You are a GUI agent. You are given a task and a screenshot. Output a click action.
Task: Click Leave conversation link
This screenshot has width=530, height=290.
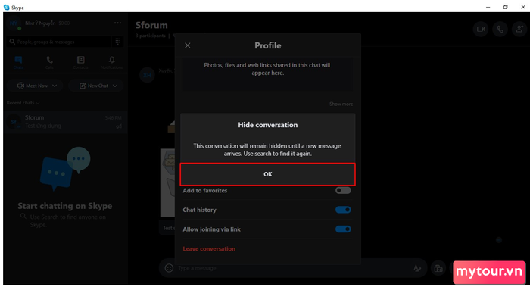pos(209,249)
